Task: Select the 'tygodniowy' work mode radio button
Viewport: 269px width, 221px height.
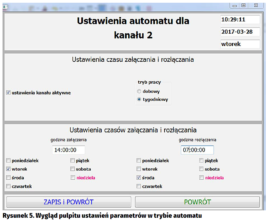Action: (139, 99)
